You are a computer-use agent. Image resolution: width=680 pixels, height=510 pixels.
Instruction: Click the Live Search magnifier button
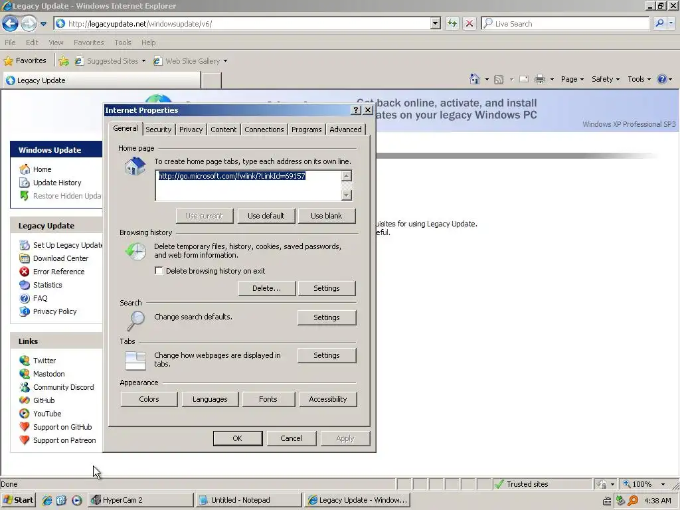(659, 23)
